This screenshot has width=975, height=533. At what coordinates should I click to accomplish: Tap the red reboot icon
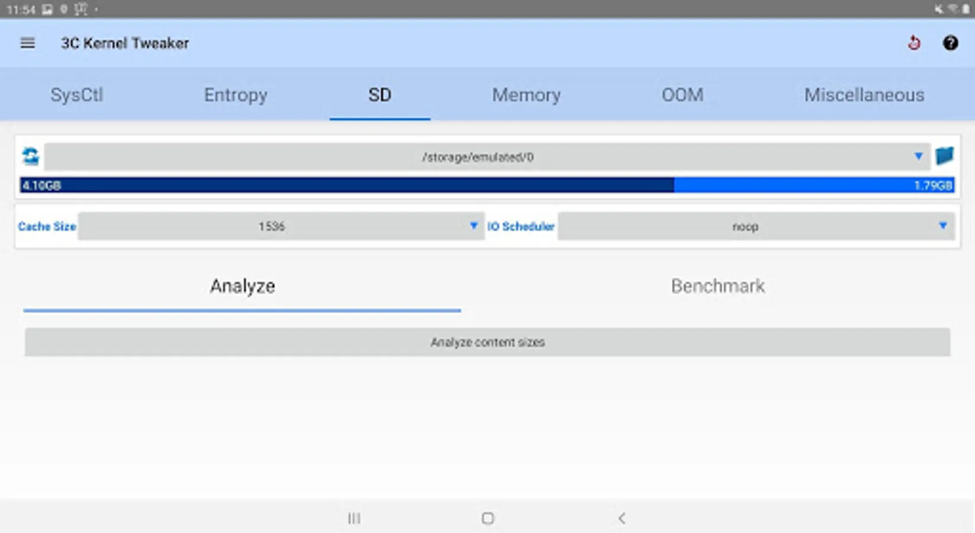pyautogui.click(x=914, y=43)
